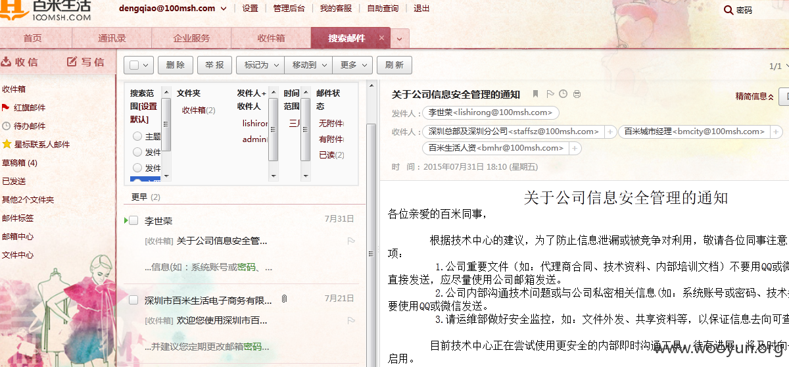The image size is (789, 367).
Task: Click the 写信 compose mail icon button
Action: 86,62
